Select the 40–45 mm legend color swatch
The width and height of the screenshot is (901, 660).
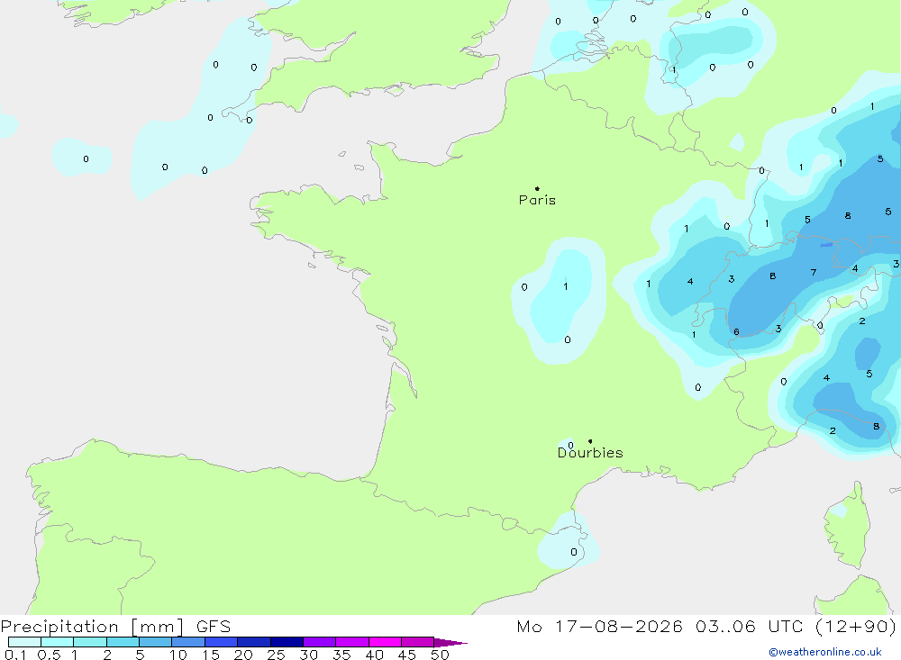pyautogui.click(x=385, y=642)
